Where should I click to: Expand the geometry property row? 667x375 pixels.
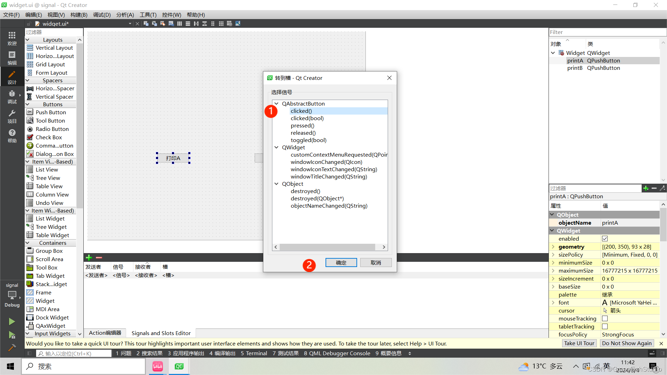click(x=553, y=247)
